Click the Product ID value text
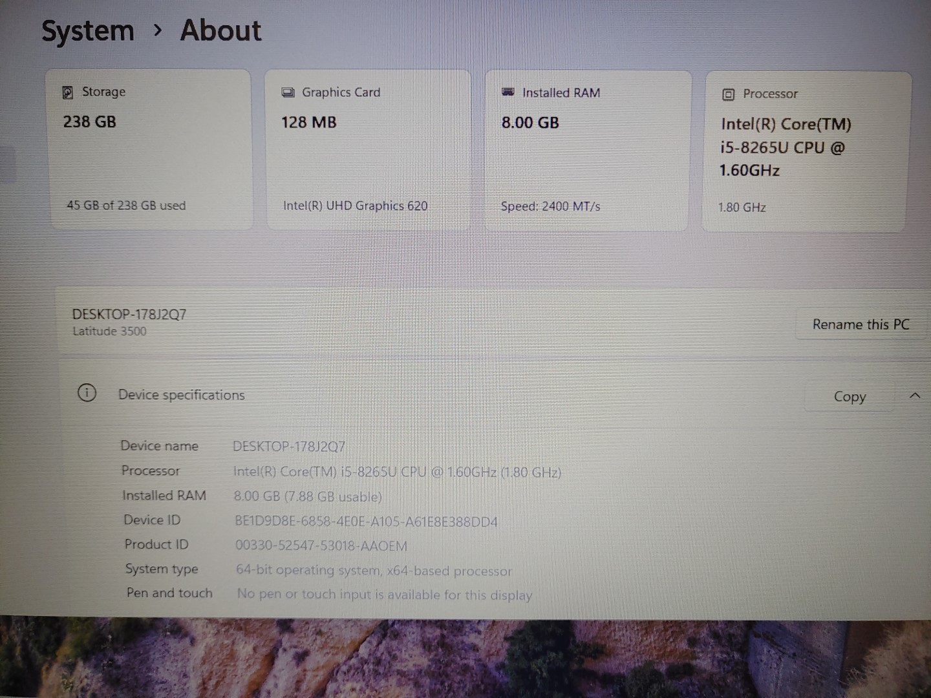The image size is (931, 698). 321,546
